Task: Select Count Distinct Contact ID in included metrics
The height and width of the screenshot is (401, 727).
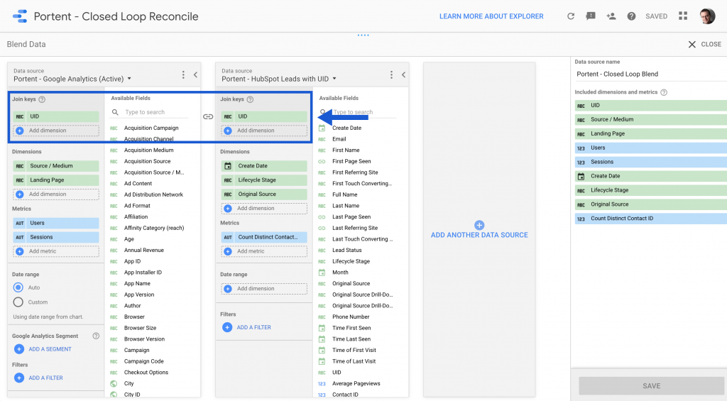Action: [651, 219]
